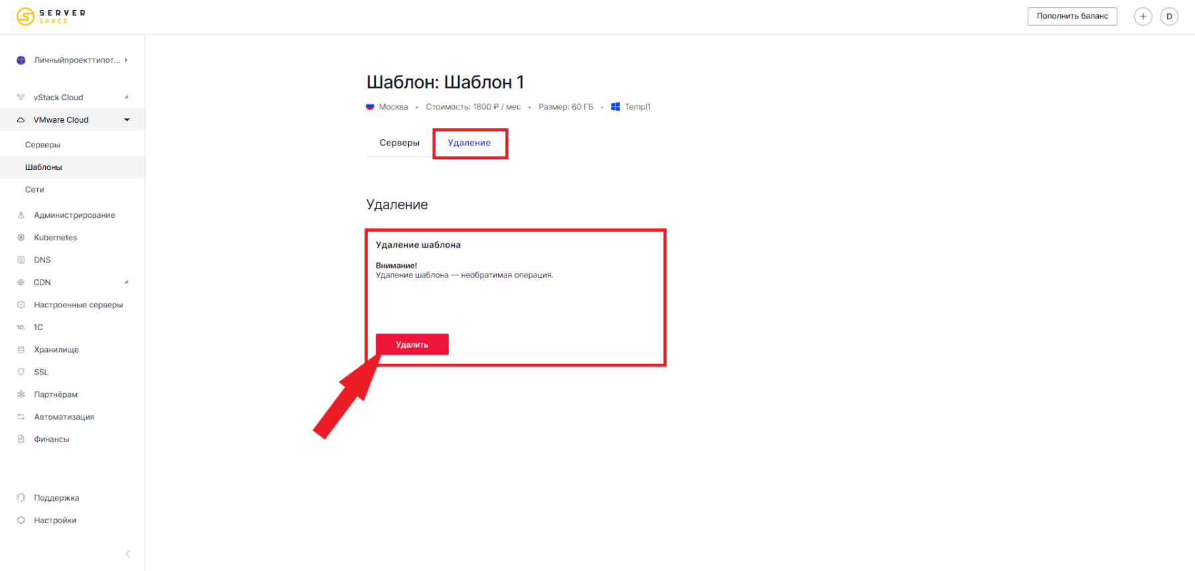The height and width of the screenshot is (571, 1195).
Task: Click the Windows logo near Templ1
Action: pos(615,107)
